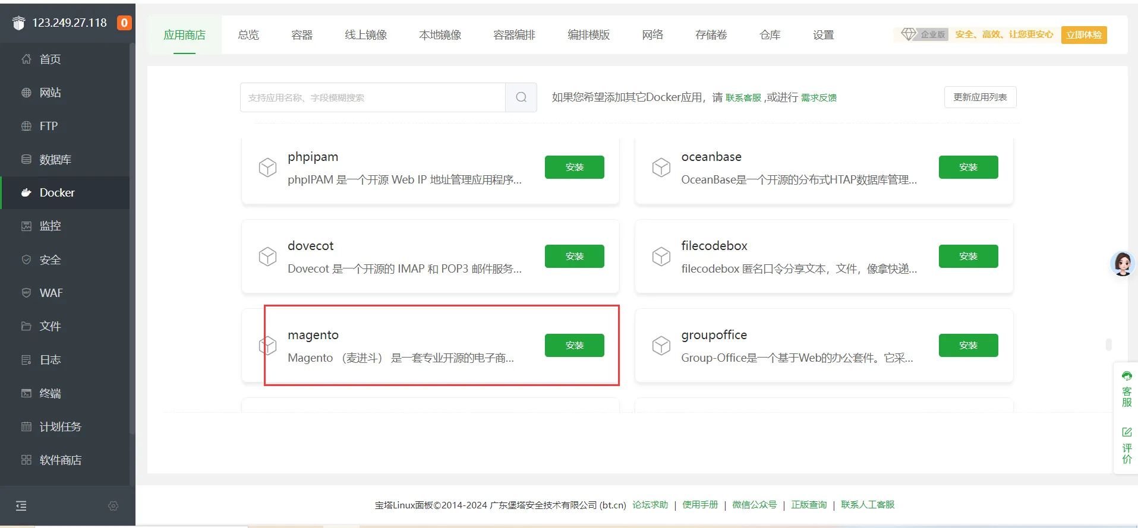
Task: Click the 客服 headset widget
Action: tap(1127, 389)
